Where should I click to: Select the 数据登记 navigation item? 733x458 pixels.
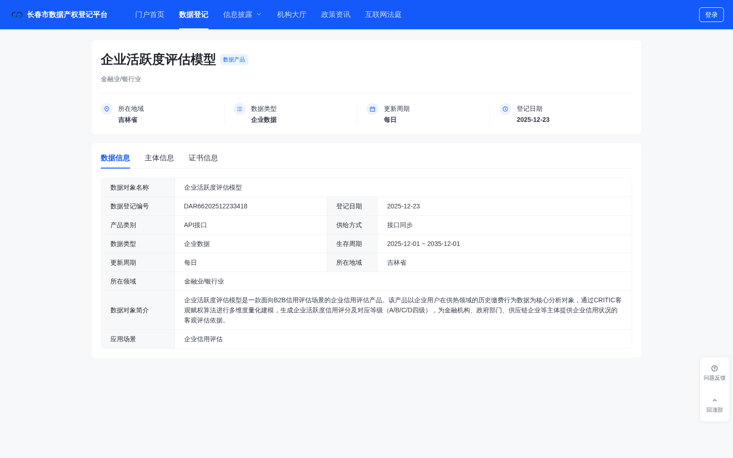(x=194, y=15)
